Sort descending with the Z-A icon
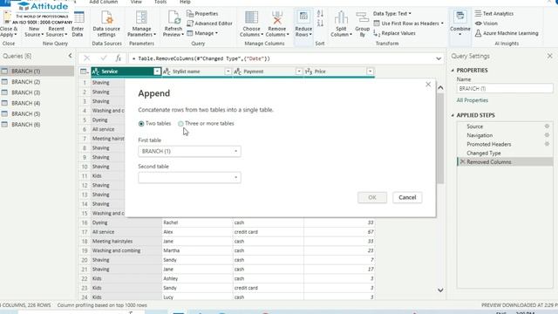 point(320,24)
